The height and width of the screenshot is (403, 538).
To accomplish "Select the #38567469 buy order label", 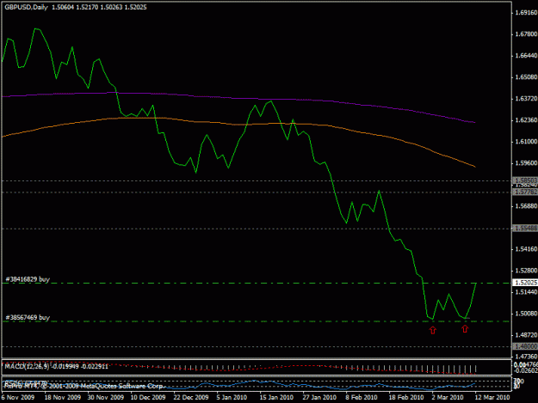I will [x=28, y=317].
